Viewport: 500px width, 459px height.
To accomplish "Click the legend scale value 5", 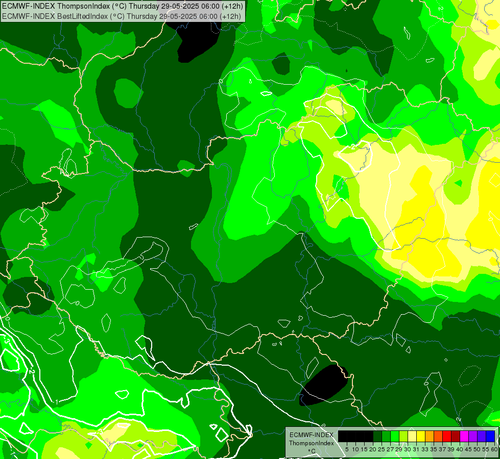I will click(x=347, y=449).
